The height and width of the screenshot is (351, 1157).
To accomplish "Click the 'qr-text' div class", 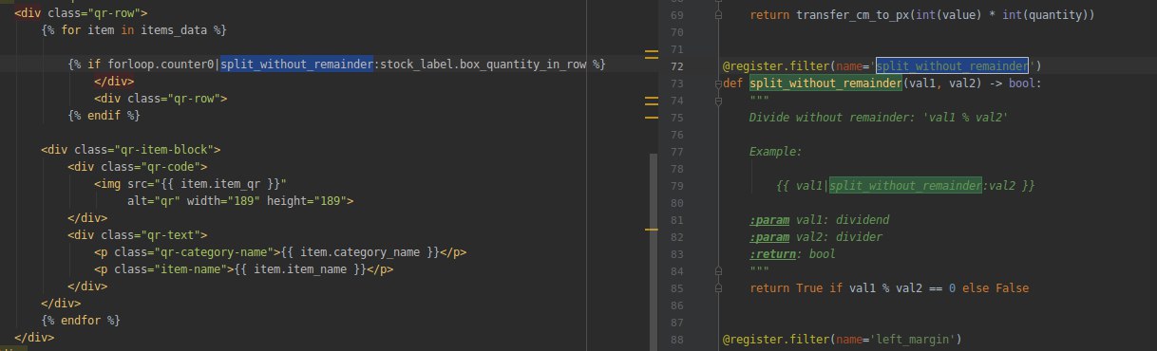I will point(138,235).
